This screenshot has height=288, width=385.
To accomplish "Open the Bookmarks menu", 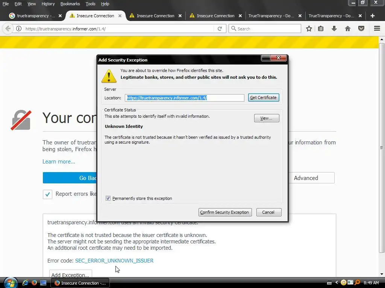I will 70,4.
